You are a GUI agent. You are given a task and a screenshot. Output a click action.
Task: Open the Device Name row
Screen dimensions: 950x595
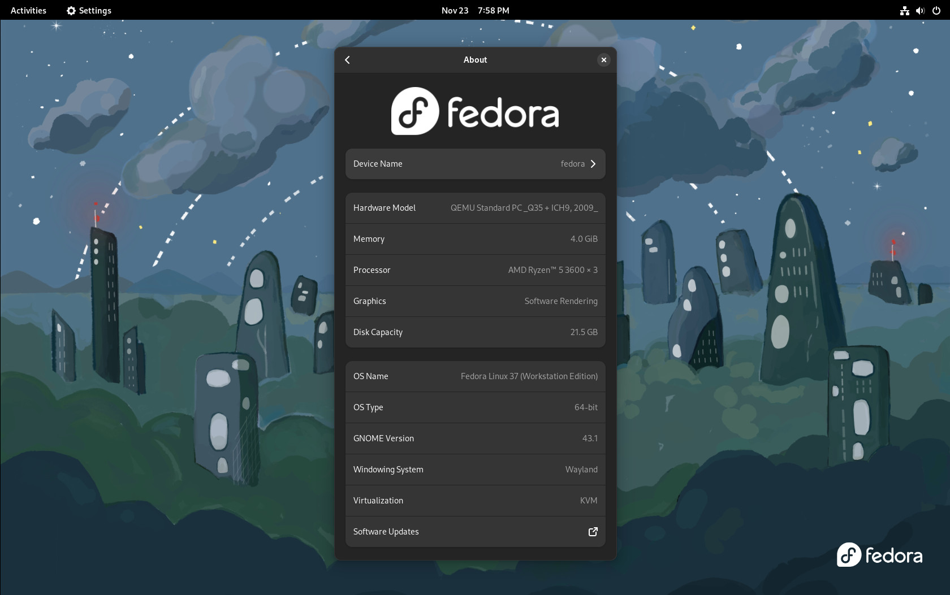pyautogui.click(x=475, y=164)
